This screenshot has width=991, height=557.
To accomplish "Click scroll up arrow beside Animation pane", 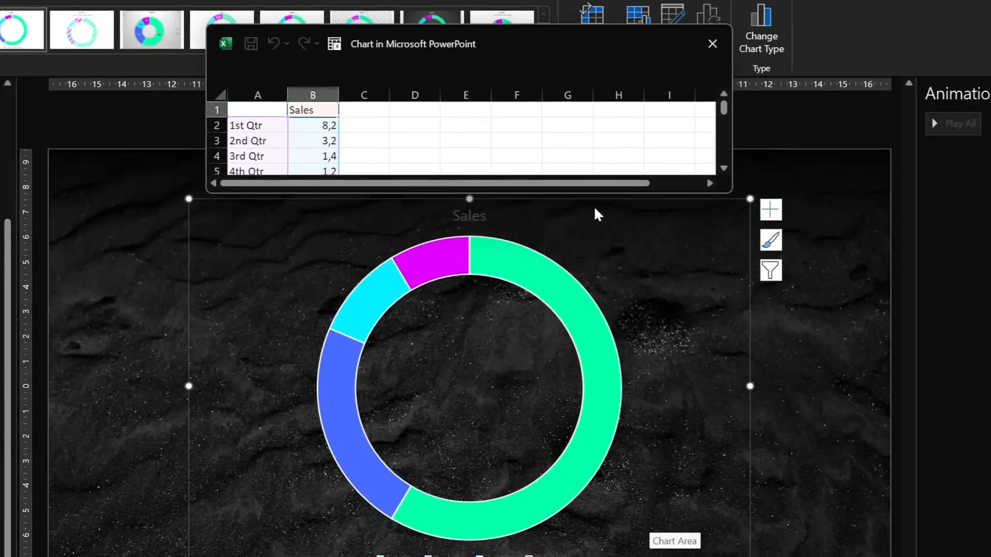I will click(909, 83).
